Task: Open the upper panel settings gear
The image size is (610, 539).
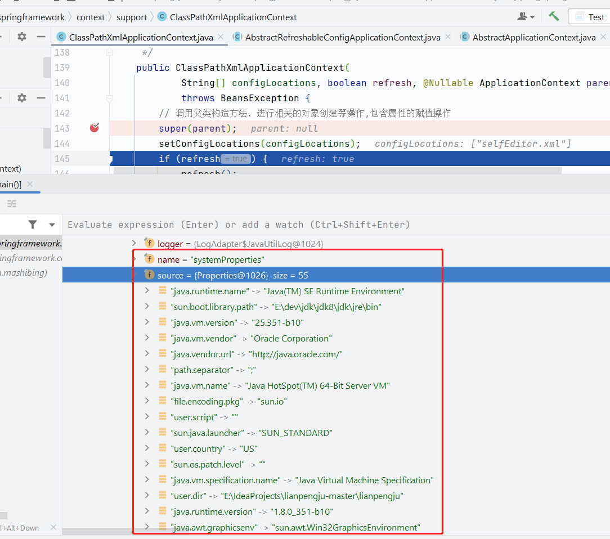Action: 21,37
